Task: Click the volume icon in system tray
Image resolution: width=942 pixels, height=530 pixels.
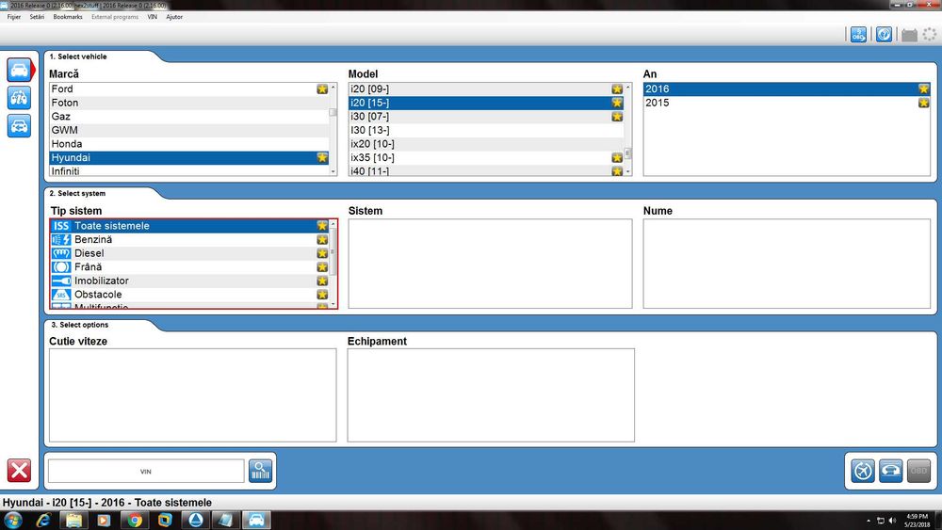Action: coord(892,521)
